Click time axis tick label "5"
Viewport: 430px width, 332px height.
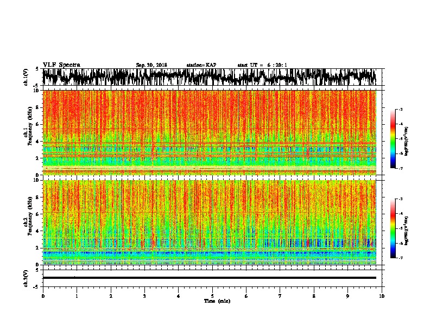click(x=212, y=296)
